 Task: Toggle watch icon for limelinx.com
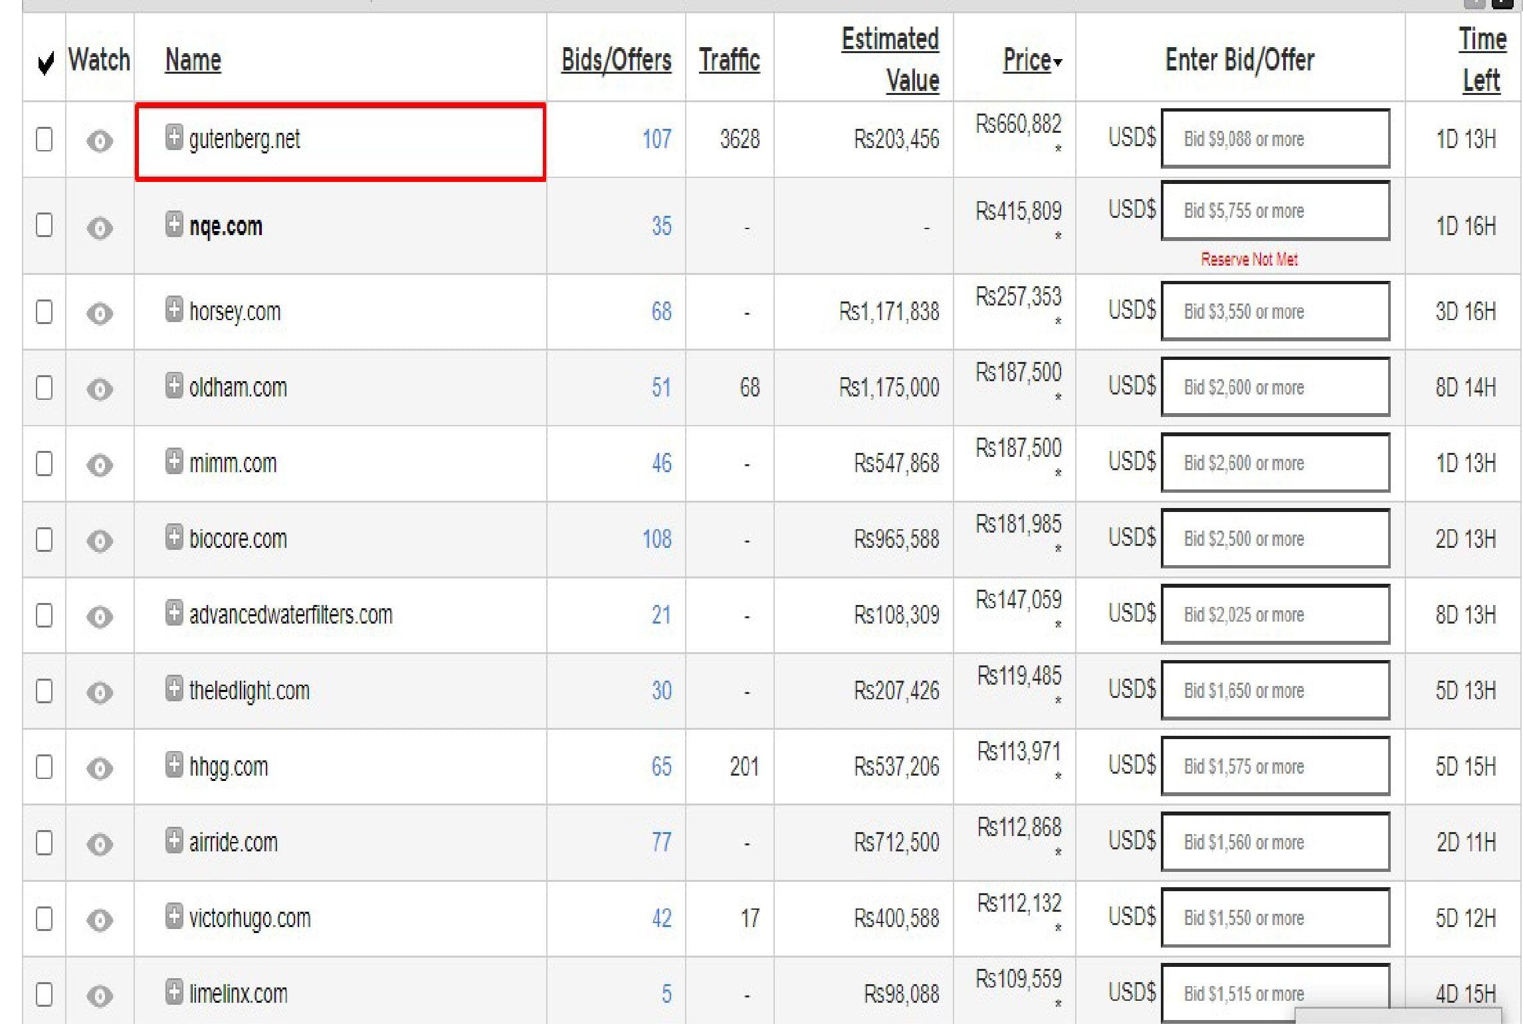[x=99, y=994]
